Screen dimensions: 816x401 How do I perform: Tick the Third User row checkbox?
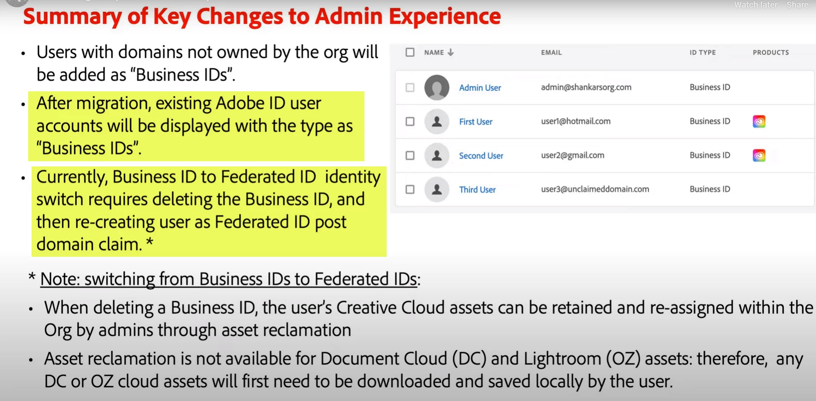click(x=410, y=189)
